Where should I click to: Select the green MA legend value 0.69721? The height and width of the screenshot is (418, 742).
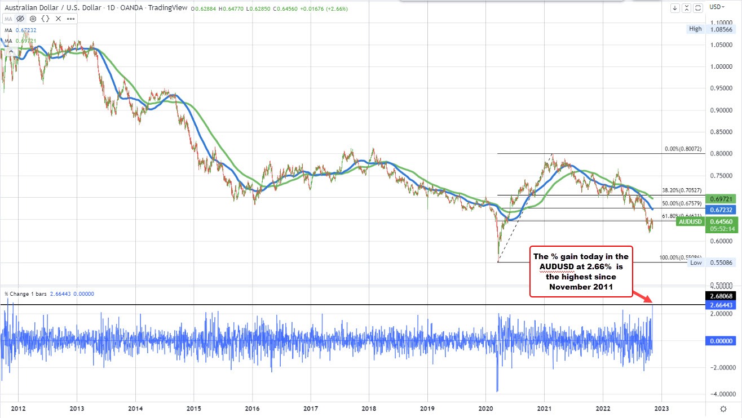point(25,42)
